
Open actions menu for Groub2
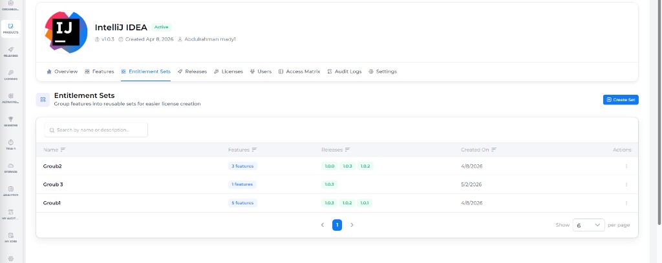(626, 166)
